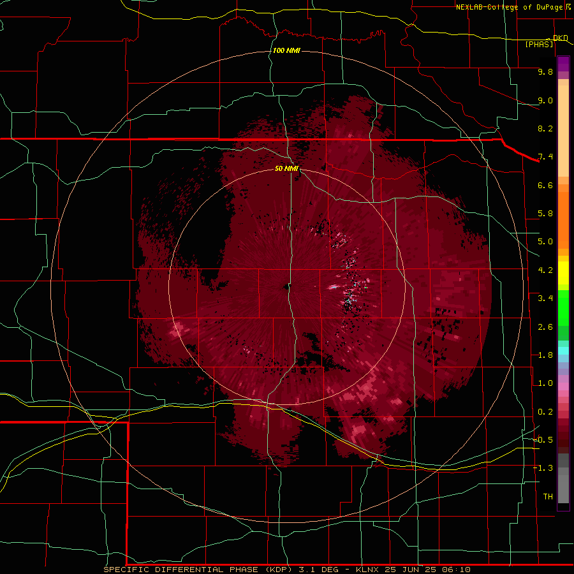Click the NEXLAB-College of DuPage credit text

pos(509,7)
